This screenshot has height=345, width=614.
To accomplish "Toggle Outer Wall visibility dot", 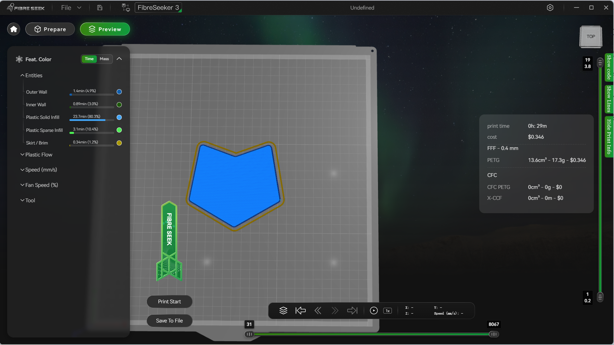I will [x=119, y=92].
